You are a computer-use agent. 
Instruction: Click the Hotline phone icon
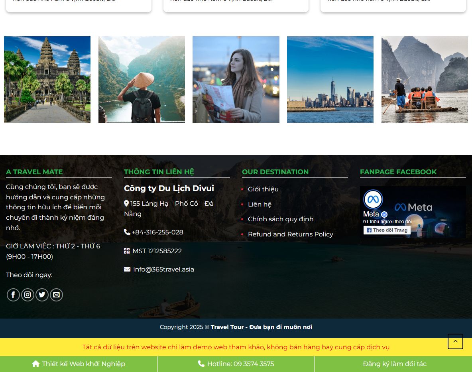click(x=201, y=364)
